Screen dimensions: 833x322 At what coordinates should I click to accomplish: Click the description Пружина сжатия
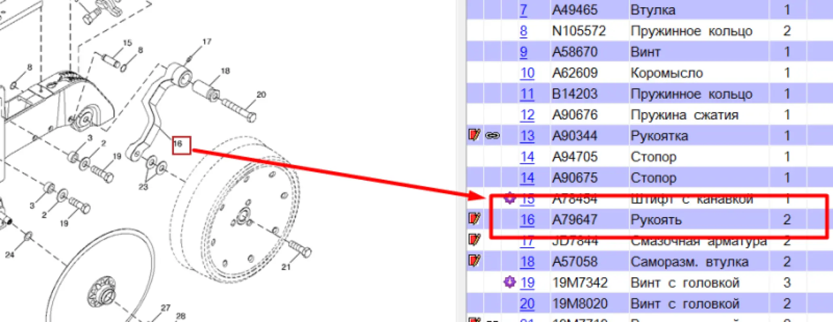(x=685, y=115)
